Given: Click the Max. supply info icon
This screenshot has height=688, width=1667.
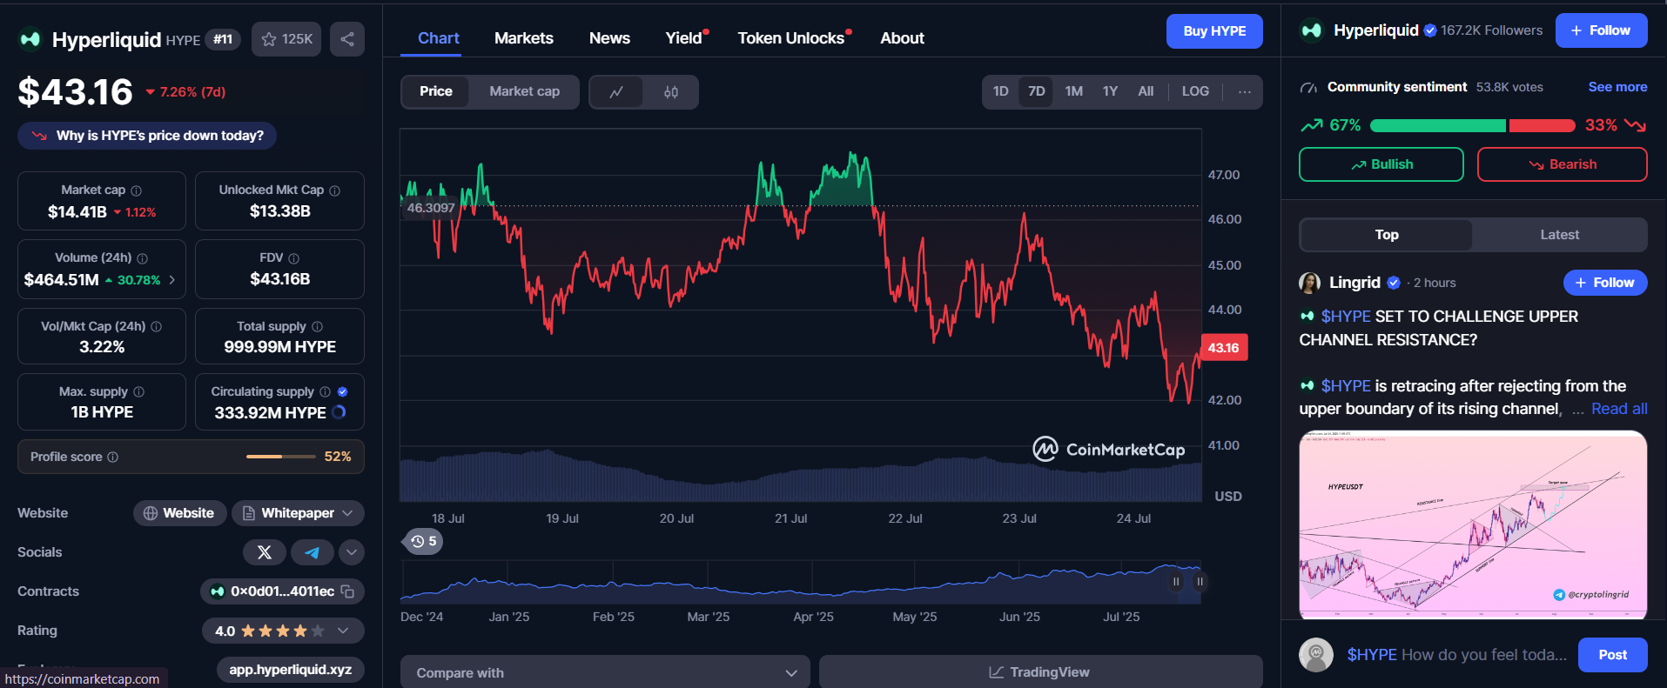Looking at the screenshot, I should [x=139, y=391].
